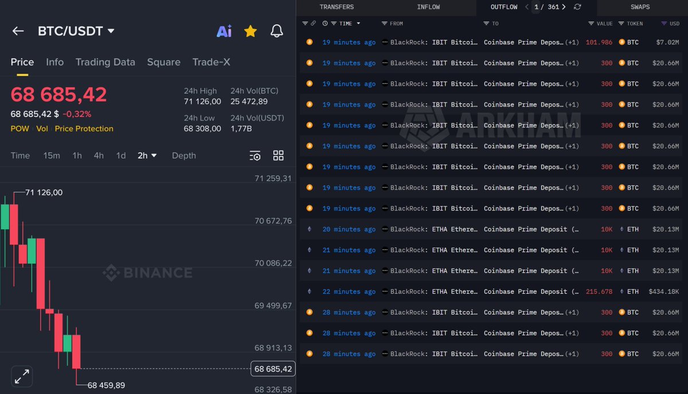
Task: Open the Square tab
Action: pyautogui.click(x=163, y=62)
